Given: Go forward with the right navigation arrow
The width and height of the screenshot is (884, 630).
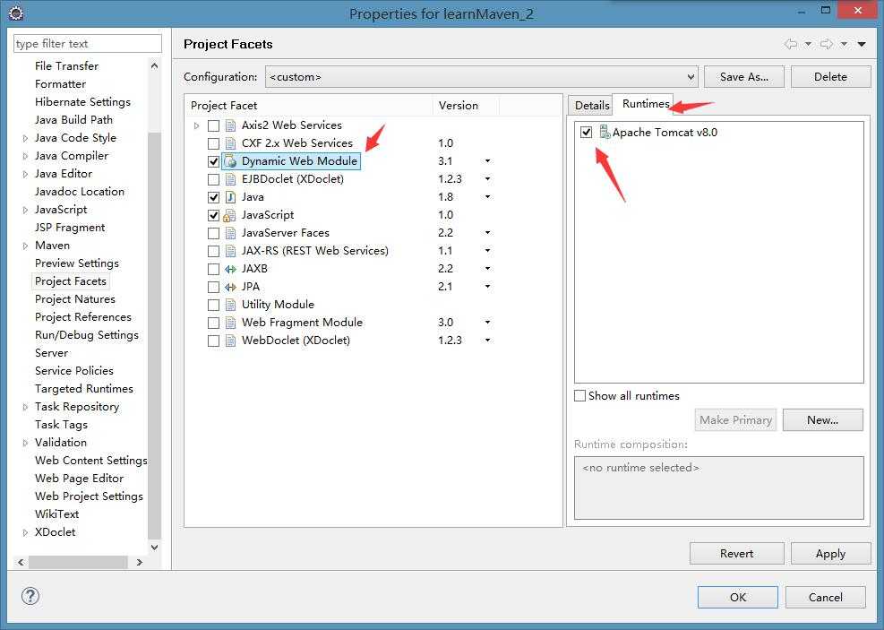Looking at the screenshot, I should click(x=827, y=44).
